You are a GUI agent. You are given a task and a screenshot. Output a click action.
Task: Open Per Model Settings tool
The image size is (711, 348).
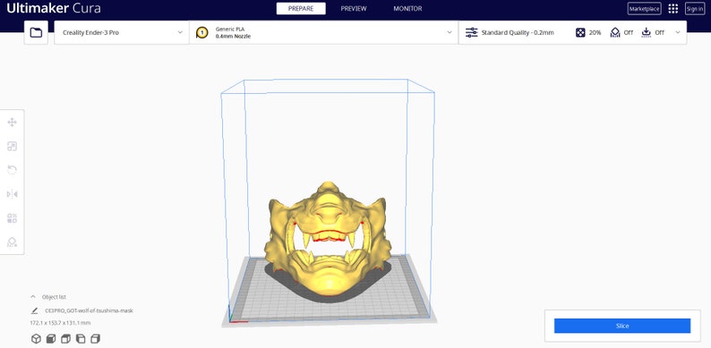click(13, 218)
